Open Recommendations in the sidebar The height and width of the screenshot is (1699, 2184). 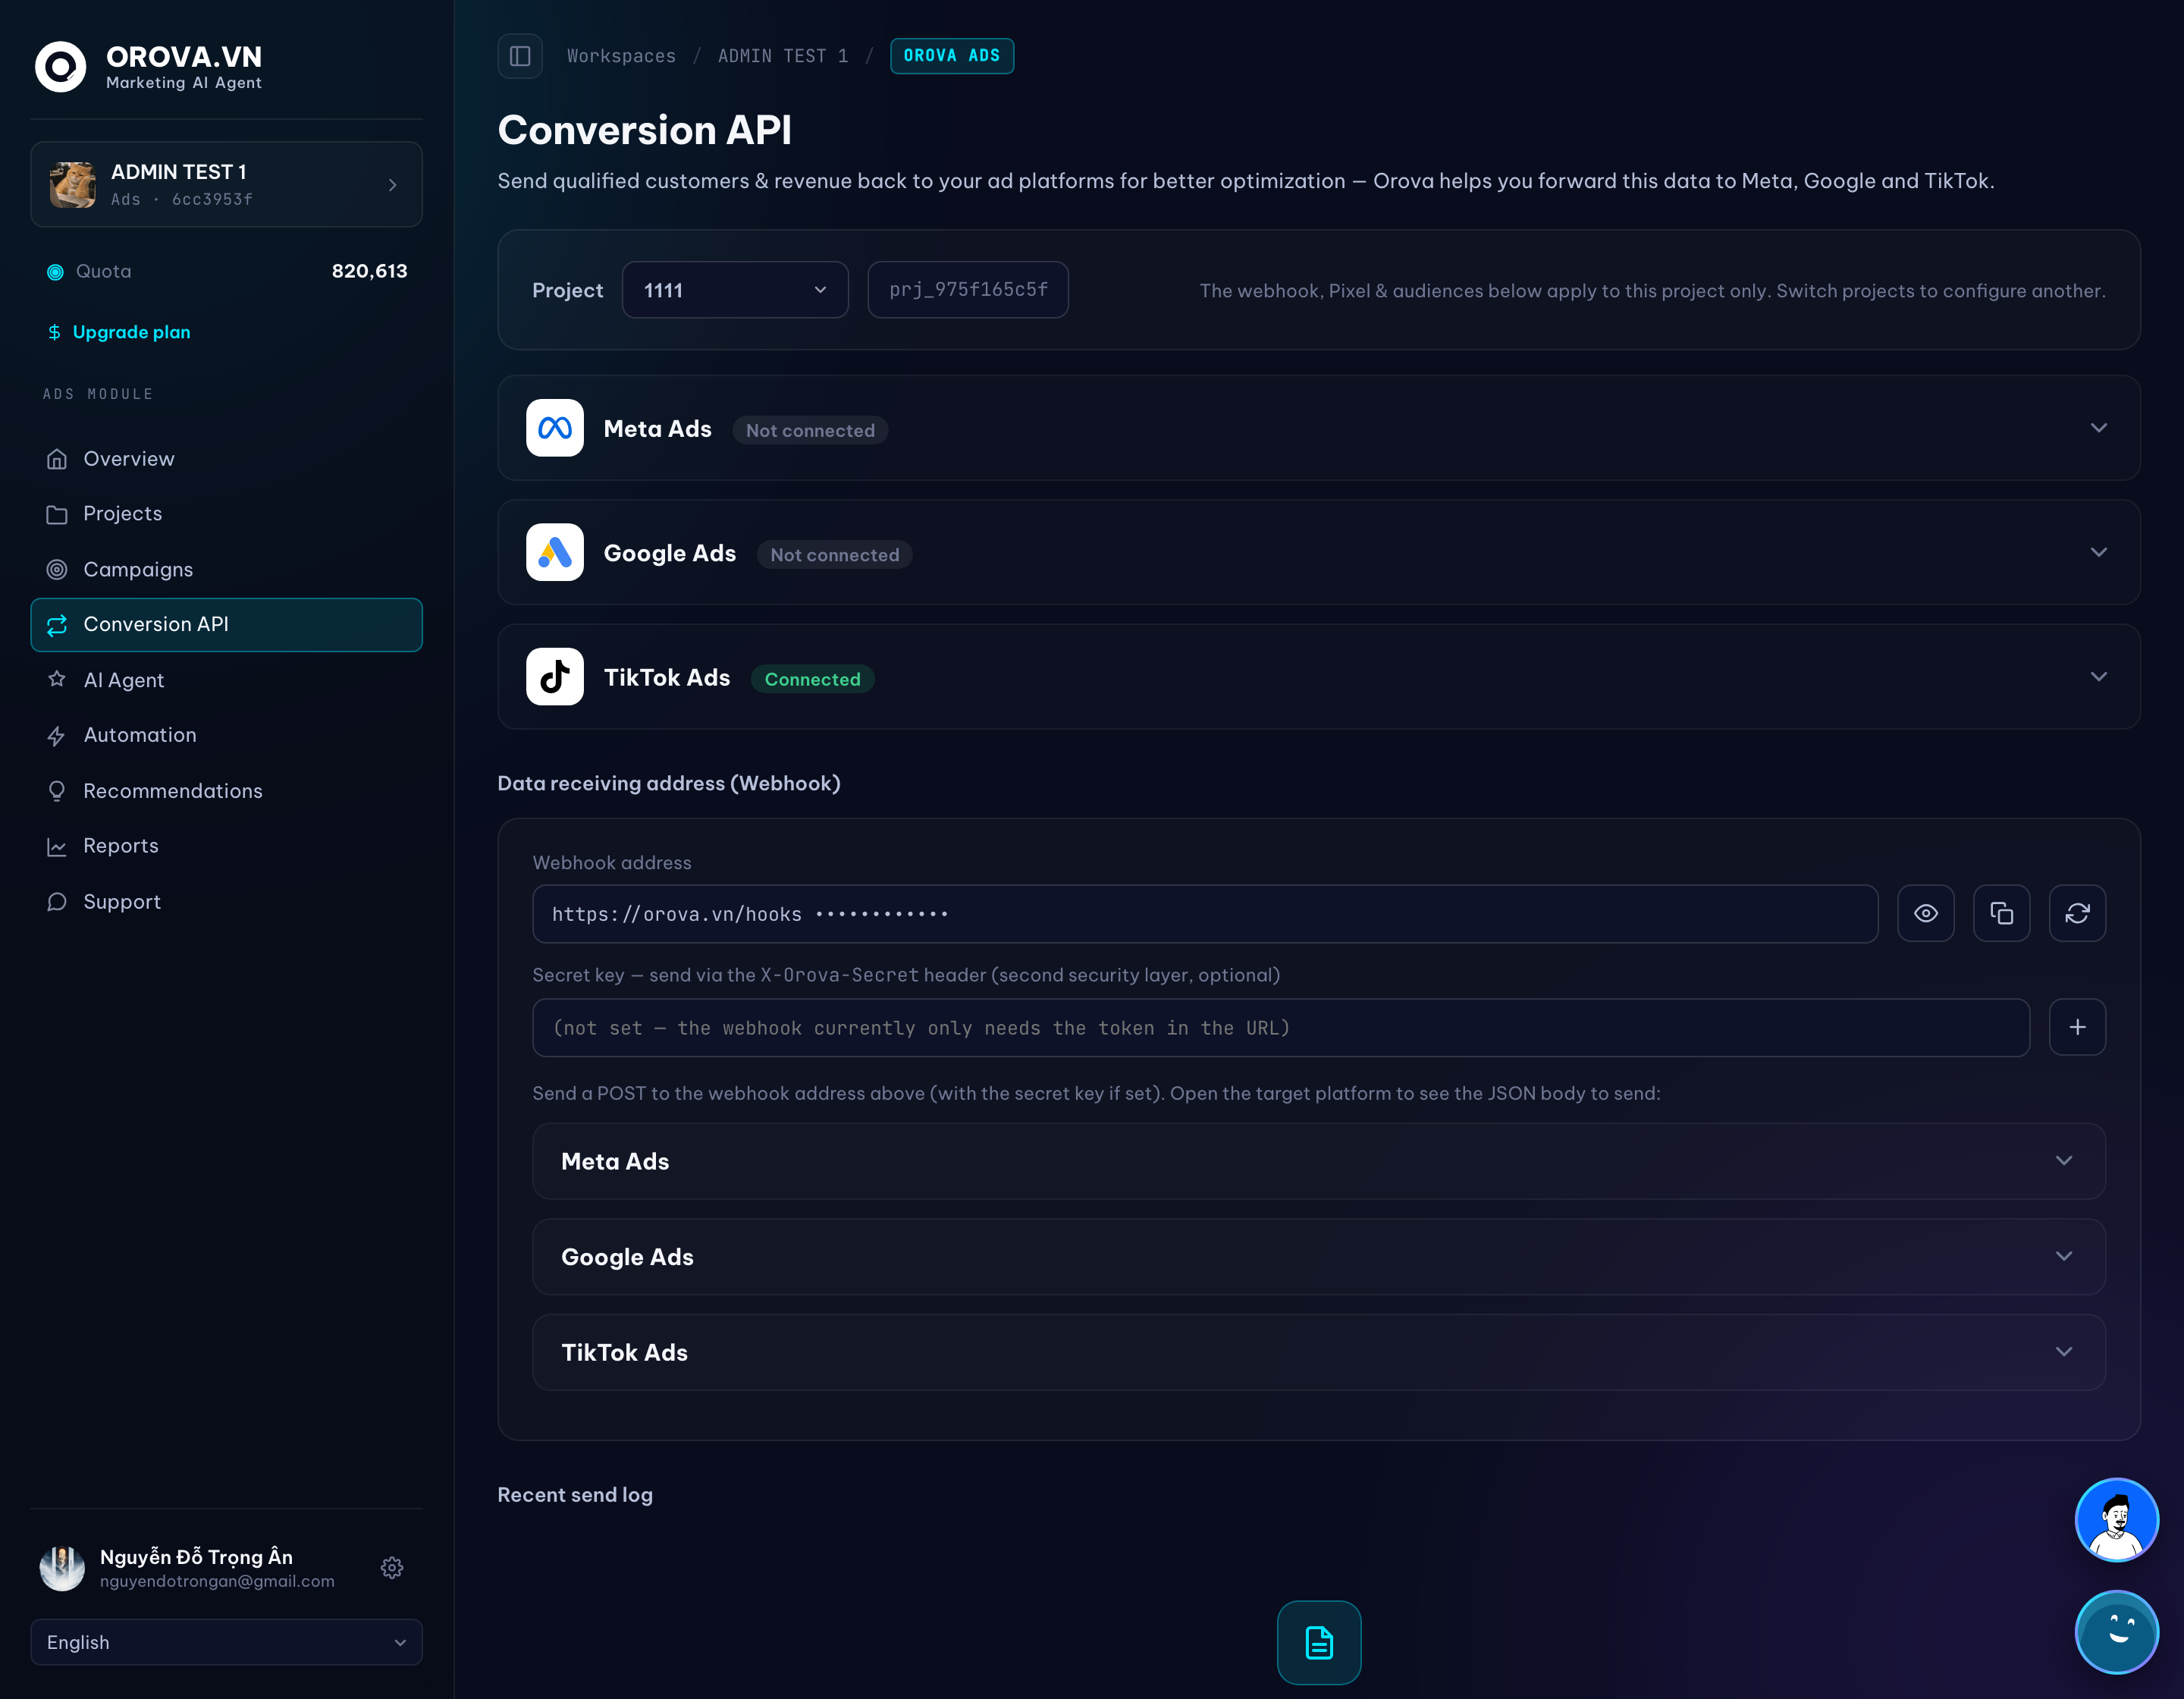pos(226,791)
